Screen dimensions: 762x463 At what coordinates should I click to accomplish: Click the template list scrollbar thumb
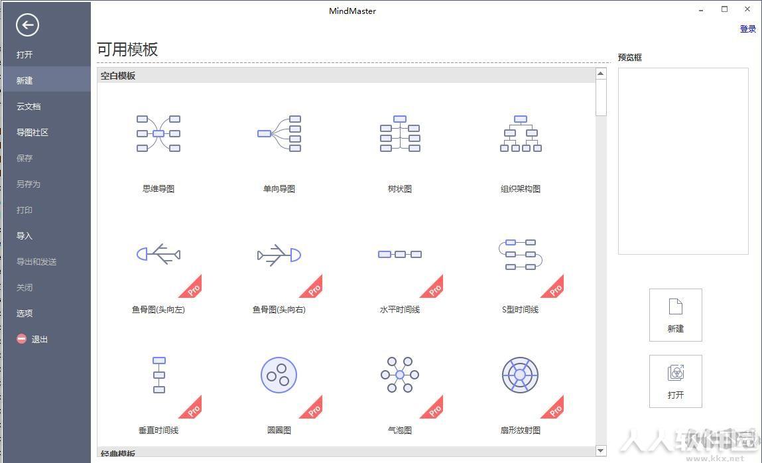pyautogui.click(x=601, y=97)
